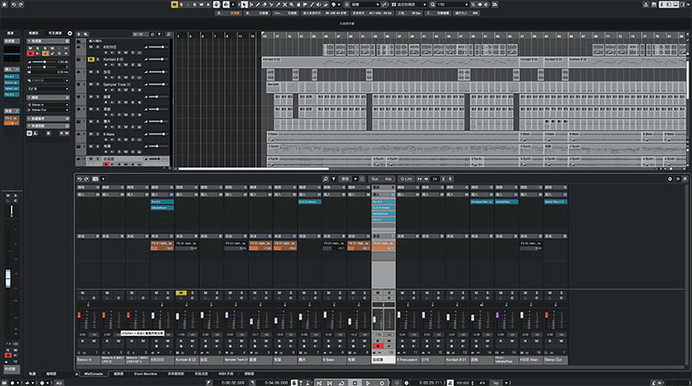Click red fader handle on Stereo In channel

(x=80, y=315)
